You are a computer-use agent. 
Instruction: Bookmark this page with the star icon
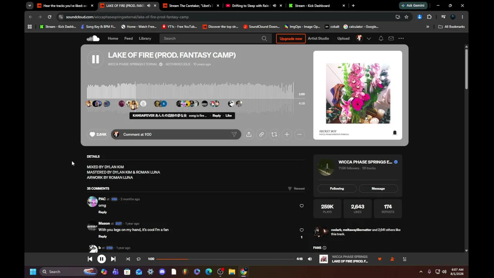click(x=406, y=17)
